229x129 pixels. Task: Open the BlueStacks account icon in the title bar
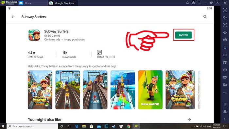(193, 3)
